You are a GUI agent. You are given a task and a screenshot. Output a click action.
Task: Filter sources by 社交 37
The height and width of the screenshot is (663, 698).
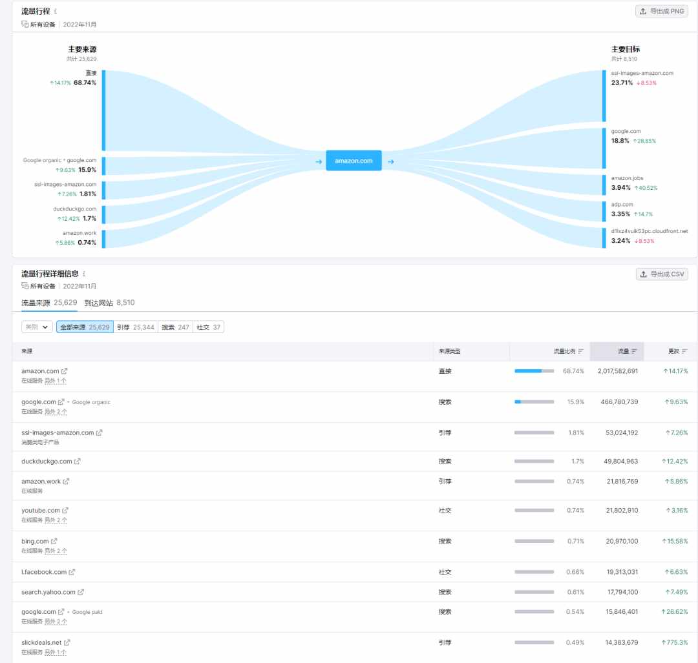coord(208,327)
